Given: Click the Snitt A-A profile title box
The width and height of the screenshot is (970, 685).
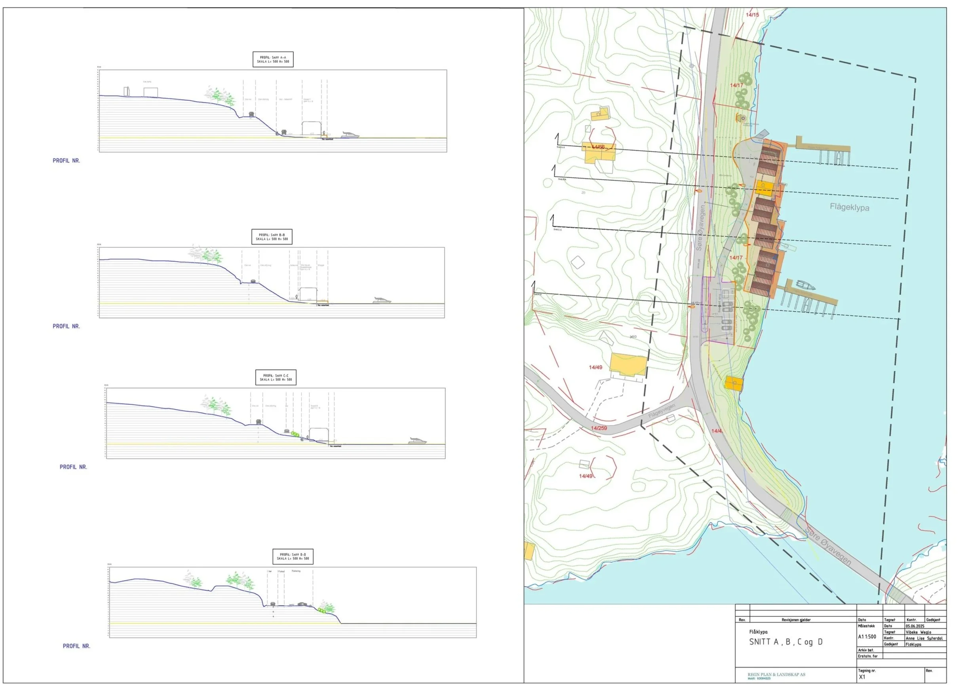Looking at the screenshot, I should (x=272, y=59).
